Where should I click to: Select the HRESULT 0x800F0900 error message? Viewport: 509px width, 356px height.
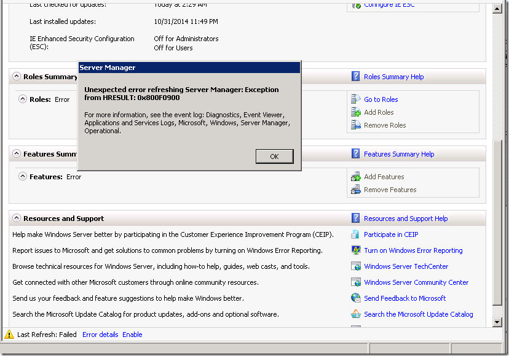point(181,94)
